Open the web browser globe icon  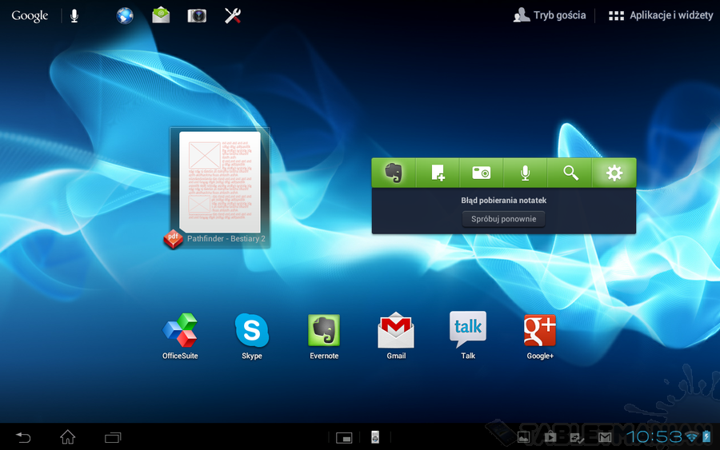pos(125,16)
